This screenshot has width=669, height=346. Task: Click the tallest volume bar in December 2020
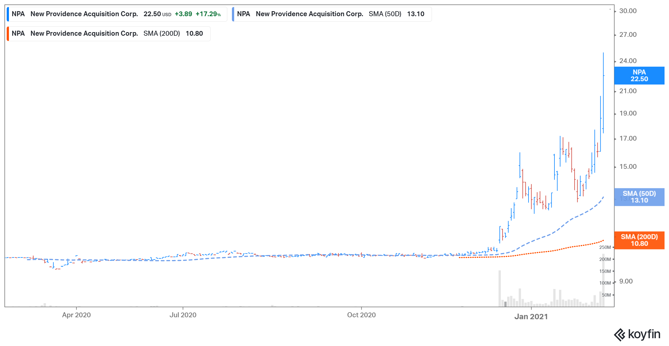(x=500, y=289)
